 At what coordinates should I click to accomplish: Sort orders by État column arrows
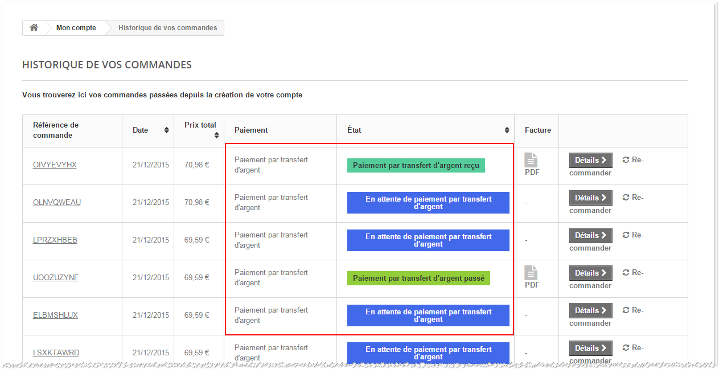pos(507,130)
